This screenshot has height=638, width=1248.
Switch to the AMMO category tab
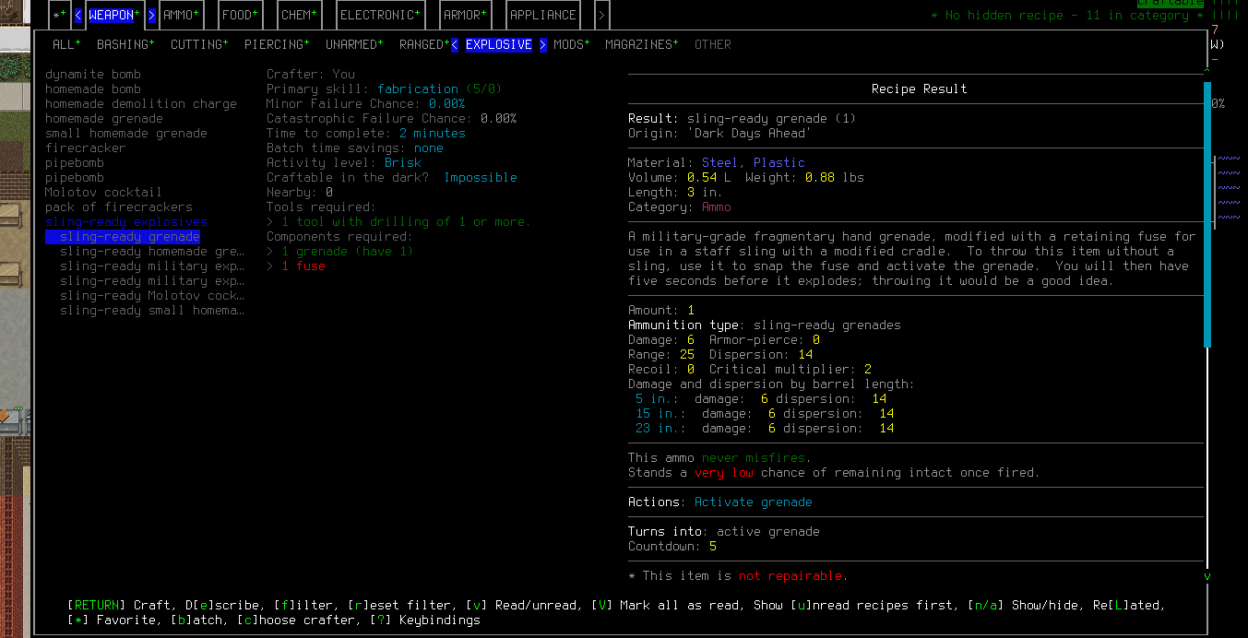182,16
